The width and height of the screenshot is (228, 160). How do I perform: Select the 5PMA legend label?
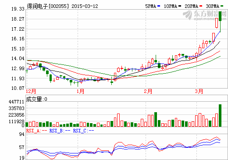click(150, 6)
